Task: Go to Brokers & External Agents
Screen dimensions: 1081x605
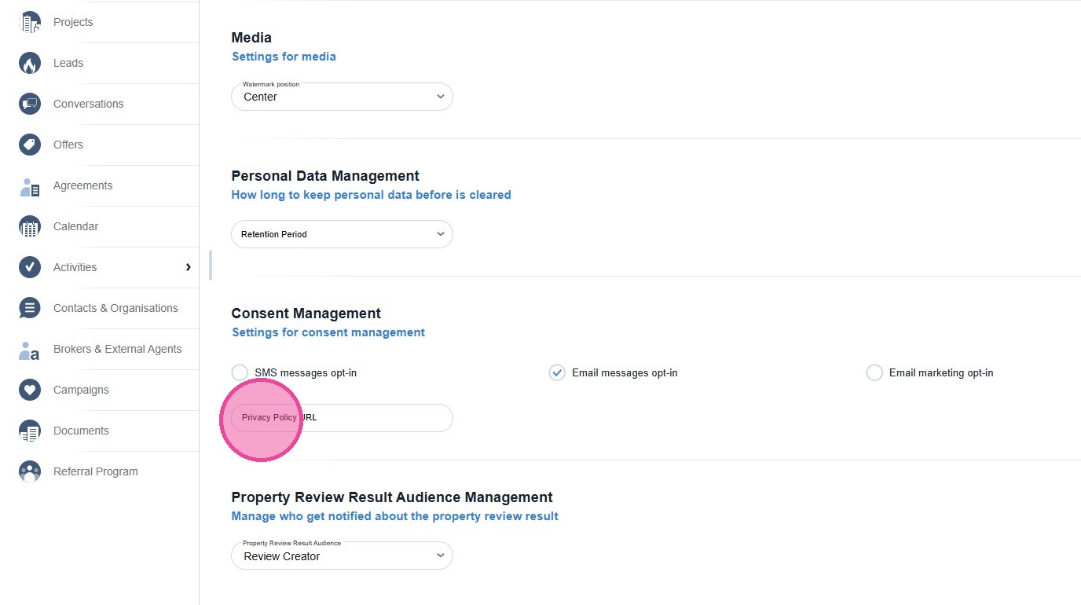Action: pos(117,349)
